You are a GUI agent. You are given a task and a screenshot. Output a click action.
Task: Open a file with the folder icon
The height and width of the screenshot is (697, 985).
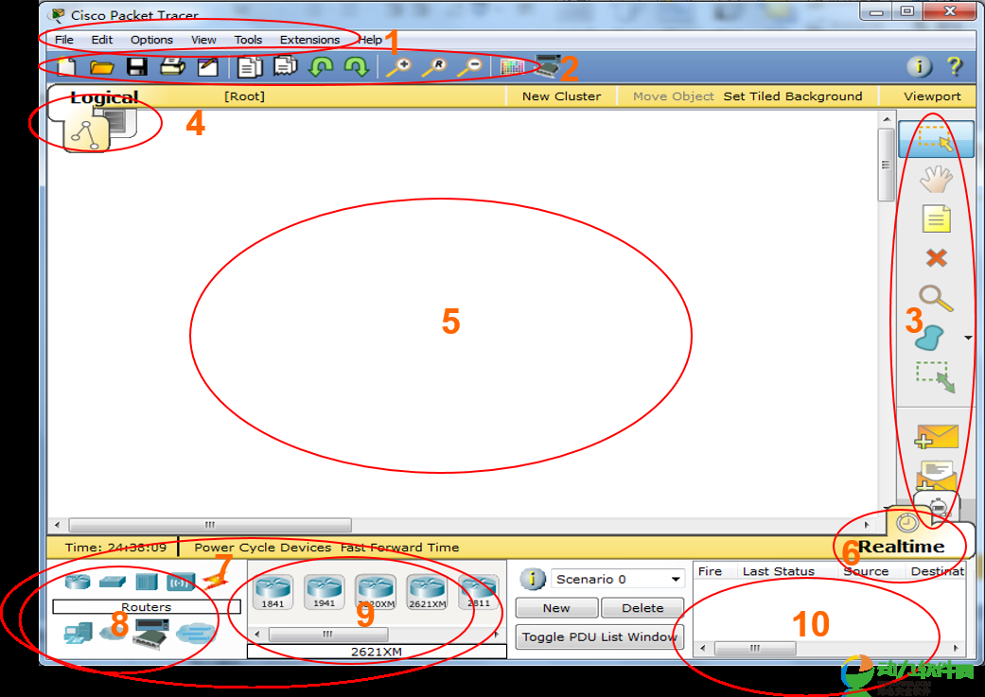(x=101, y=66)
